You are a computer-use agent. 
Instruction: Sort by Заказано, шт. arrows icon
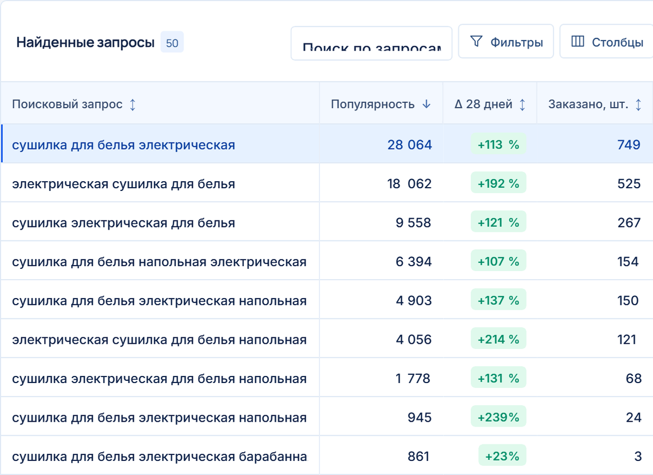[x=639, y=104]
